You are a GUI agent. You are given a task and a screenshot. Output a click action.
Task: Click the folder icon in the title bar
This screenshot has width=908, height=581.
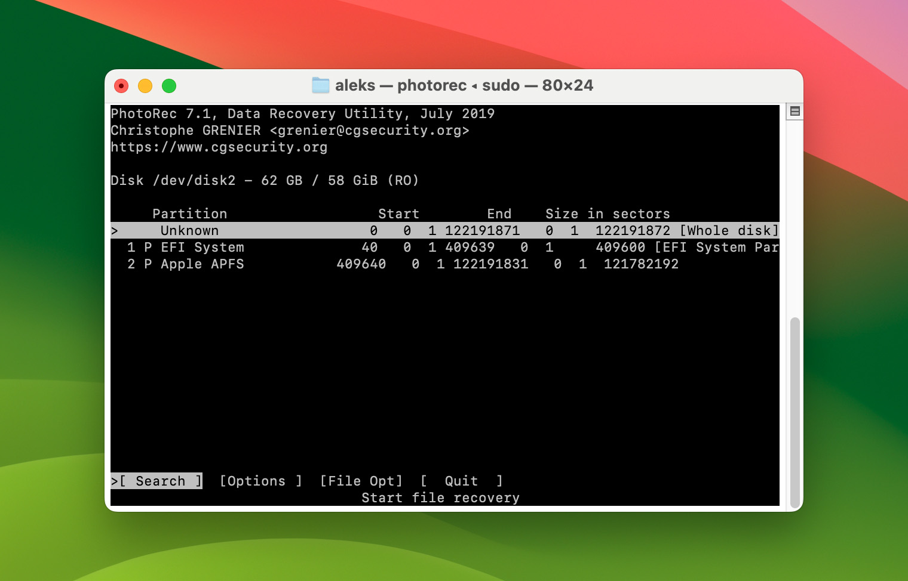coord(321,85)
